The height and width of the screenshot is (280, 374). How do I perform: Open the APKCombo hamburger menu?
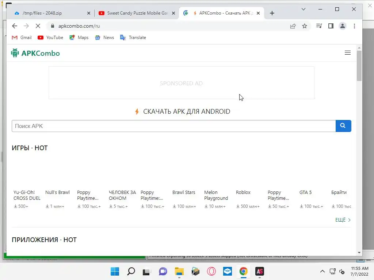click(348, 53)
